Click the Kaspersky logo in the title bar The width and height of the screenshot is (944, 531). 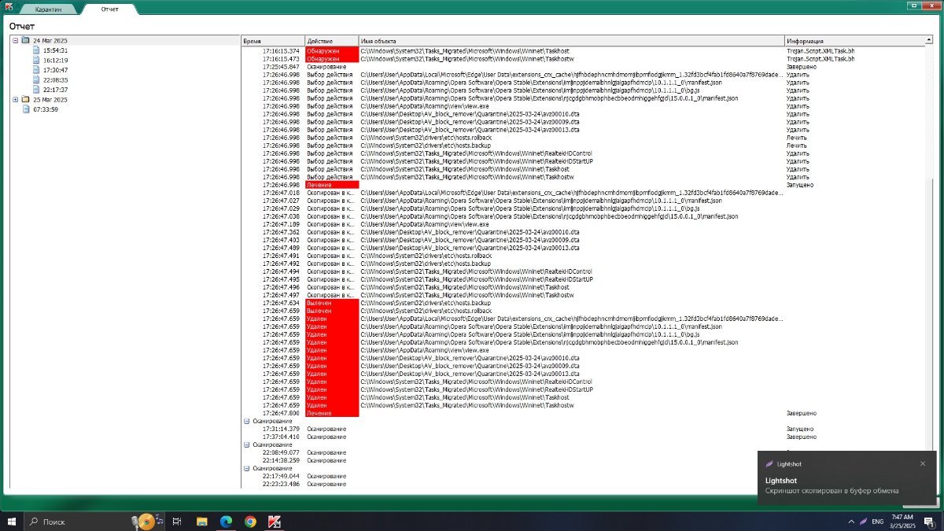pyautogui.click(x=7, y=6)
